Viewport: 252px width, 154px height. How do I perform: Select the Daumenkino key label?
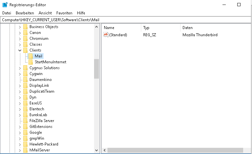[41, 80]
